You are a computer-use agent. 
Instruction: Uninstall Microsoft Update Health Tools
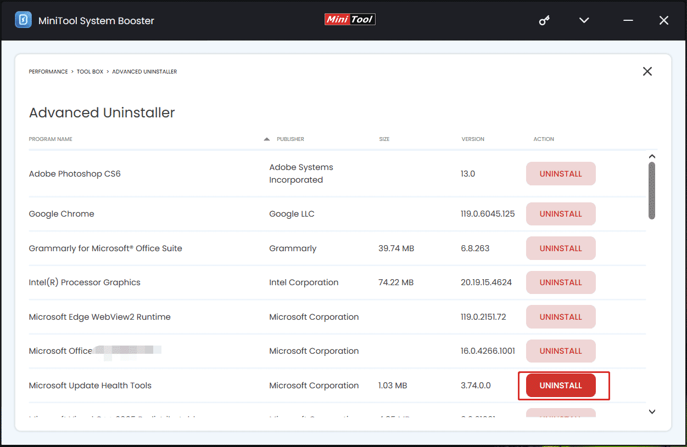tap(561, 386)
